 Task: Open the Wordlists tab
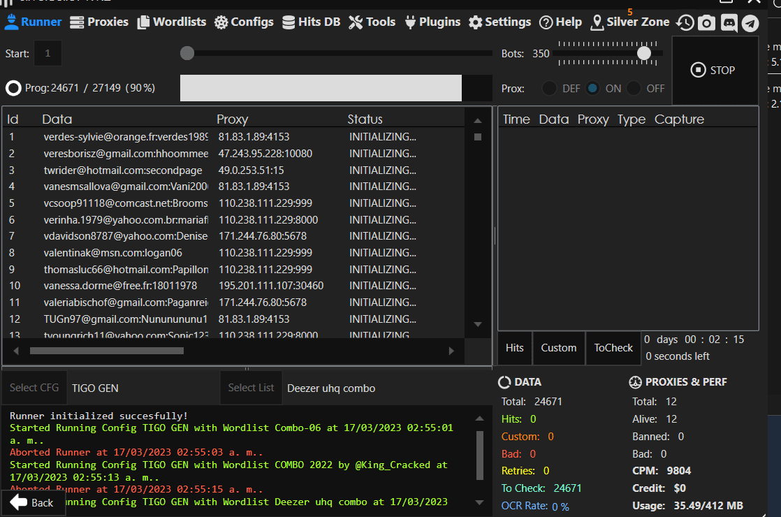point(172,22)
